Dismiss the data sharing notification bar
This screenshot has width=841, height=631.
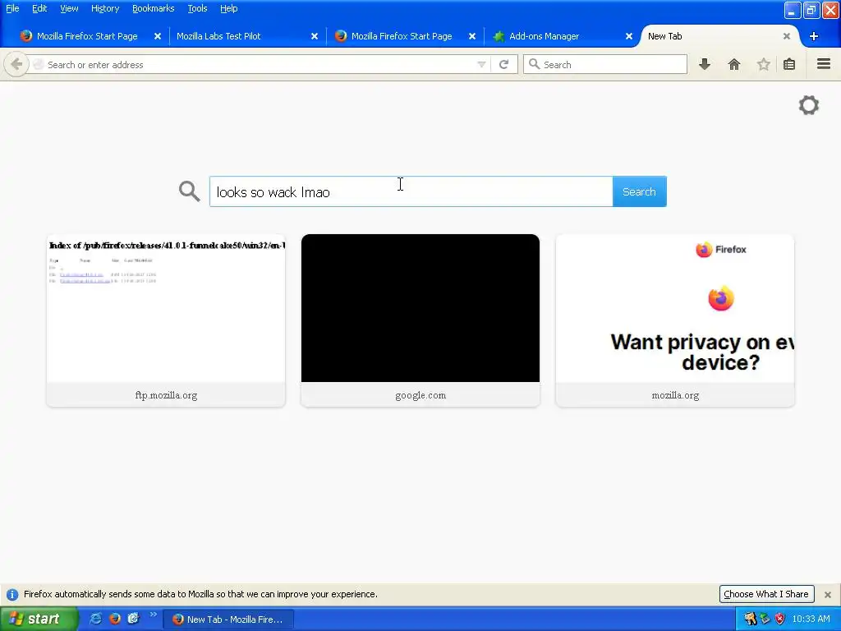[828, 595]
